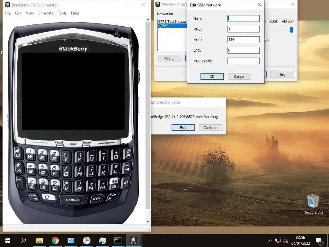Open Command Prompt from taskbar

click(x=118, y=241)
